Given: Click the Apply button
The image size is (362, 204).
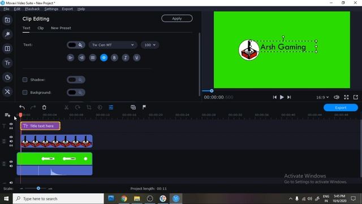Looking at the screenshot, I should click(x=177, y=19).
